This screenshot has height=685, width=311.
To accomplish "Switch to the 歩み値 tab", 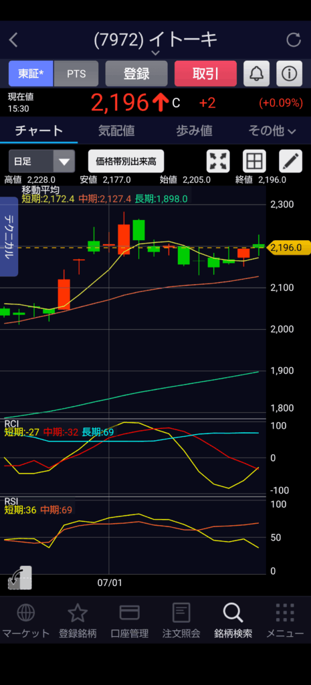I will pos(194,130).
